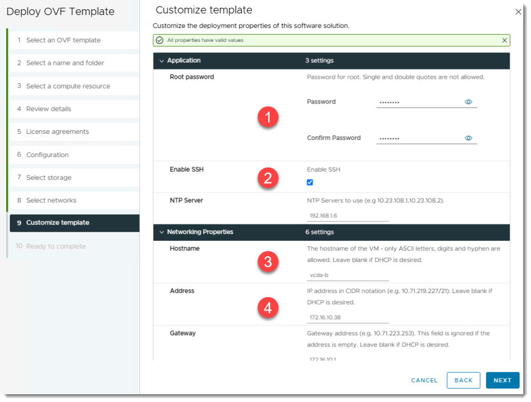531x402 pixels.
Task: Uncheck the Enable SSH checkbox
Action: pos(310,182)
